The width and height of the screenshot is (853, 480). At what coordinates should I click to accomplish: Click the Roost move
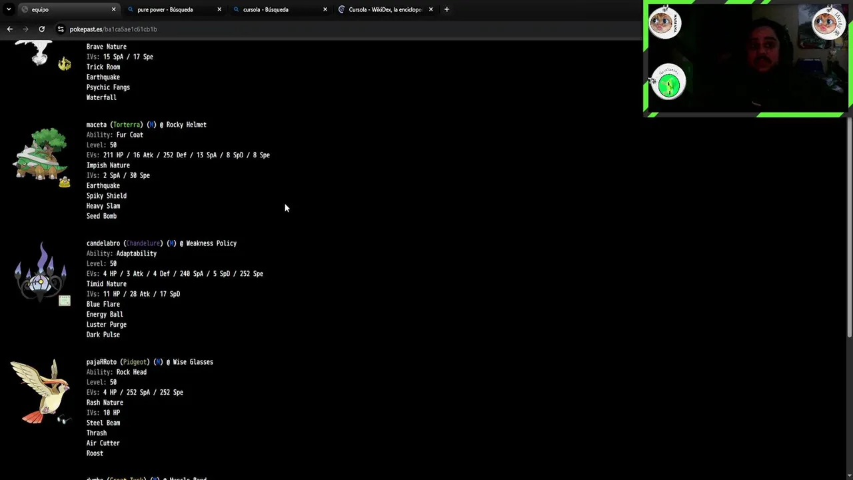[x=95, y=453]
